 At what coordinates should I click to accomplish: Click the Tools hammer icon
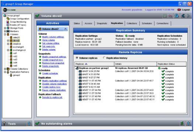(x=4, y=124)
